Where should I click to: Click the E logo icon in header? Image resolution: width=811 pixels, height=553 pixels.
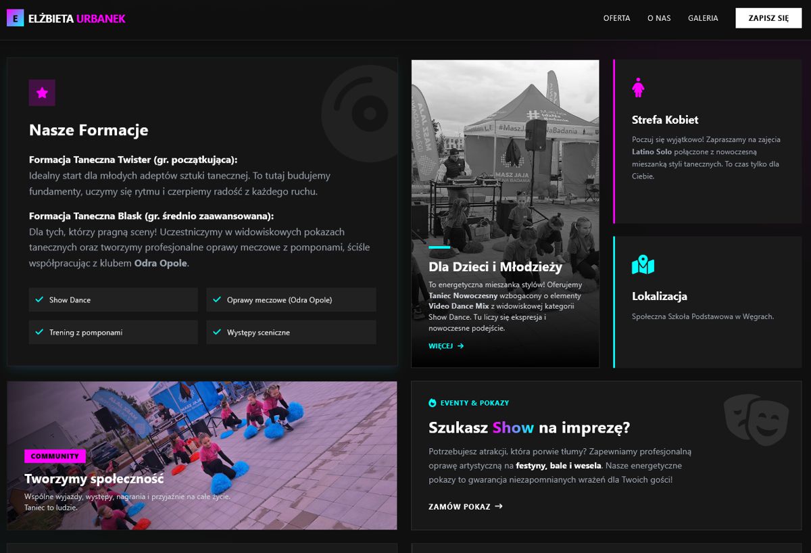15,18
